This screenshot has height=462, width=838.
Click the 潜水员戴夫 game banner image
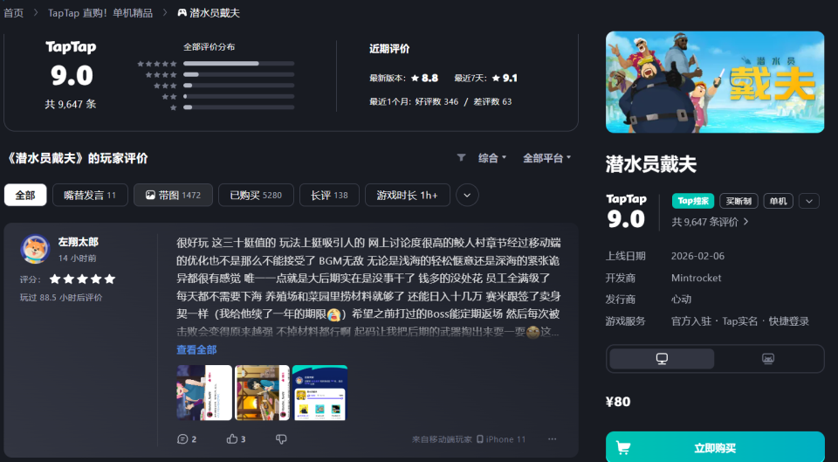coord(715,82)
